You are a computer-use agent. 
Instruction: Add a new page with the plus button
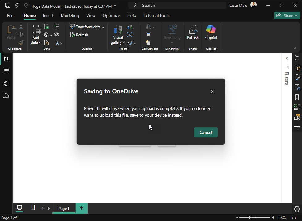(82, 208)
